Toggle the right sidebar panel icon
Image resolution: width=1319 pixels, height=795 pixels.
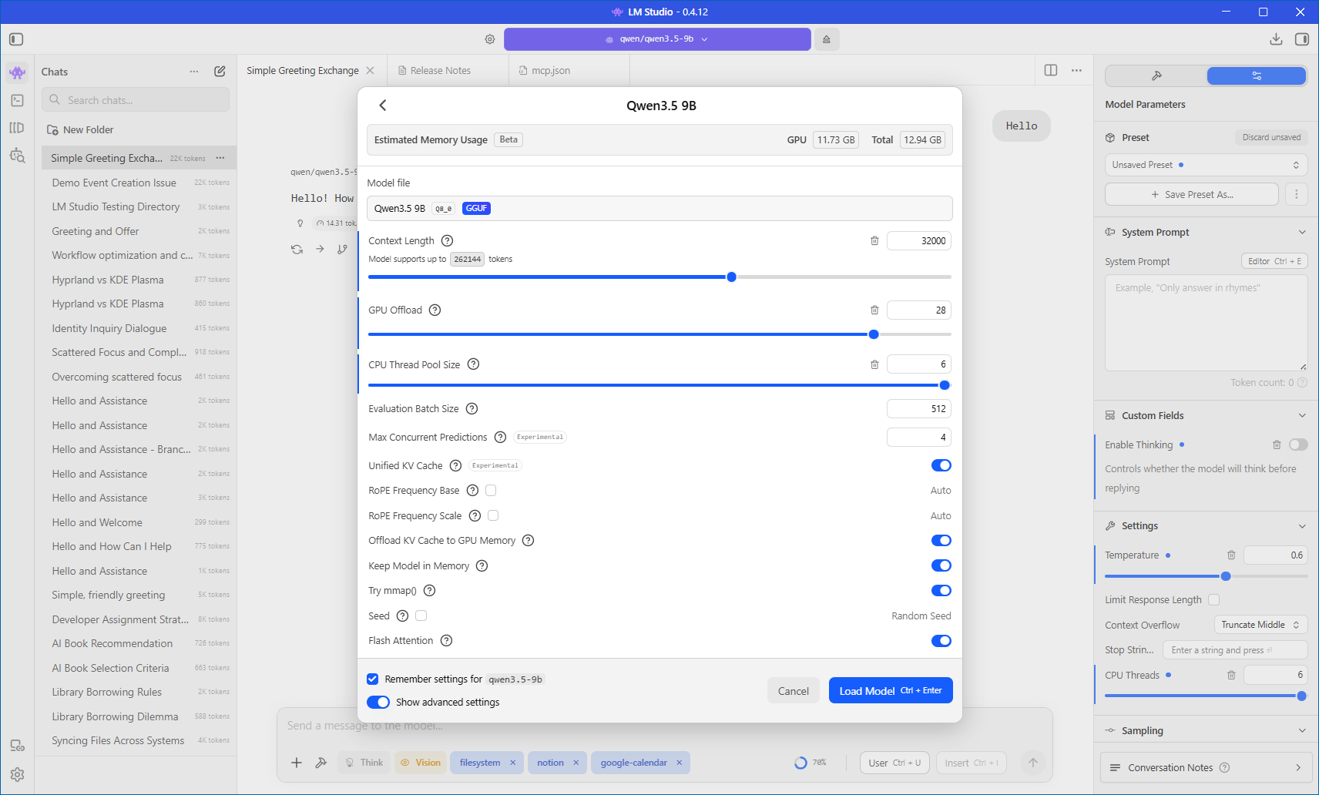pyautogui.click(x=1302, y=39)
